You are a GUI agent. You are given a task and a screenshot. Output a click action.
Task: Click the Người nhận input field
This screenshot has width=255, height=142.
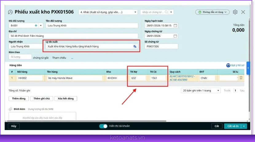point(26,46)
